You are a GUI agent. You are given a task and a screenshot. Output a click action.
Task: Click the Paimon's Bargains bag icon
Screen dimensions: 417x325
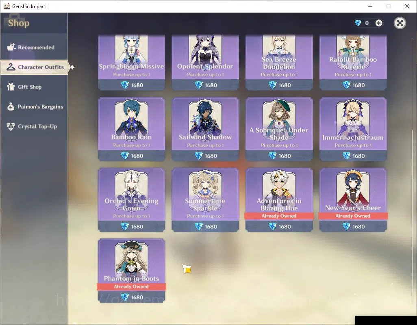pos(11,106)
